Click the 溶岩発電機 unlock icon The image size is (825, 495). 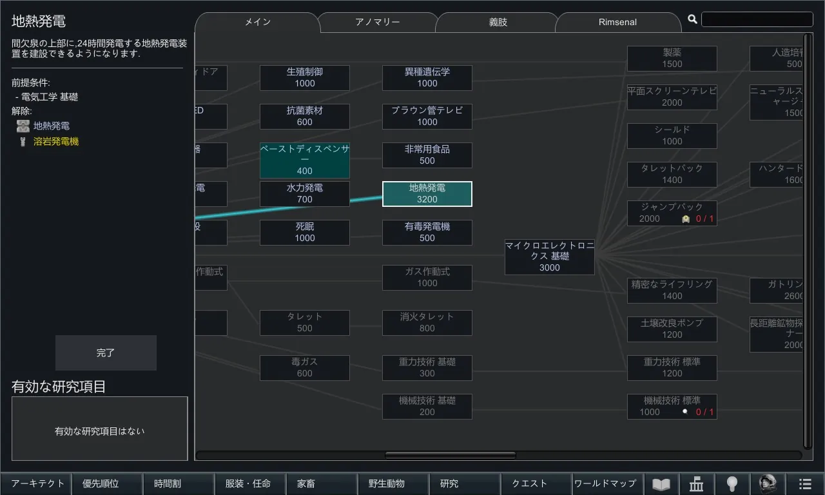click(x=24, y=142)
